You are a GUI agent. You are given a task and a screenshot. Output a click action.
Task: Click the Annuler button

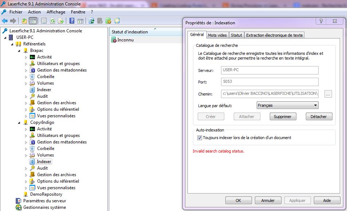point(268,200)
